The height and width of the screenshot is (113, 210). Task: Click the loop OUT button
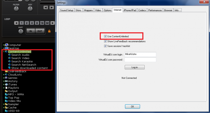[x=40, y=31]
